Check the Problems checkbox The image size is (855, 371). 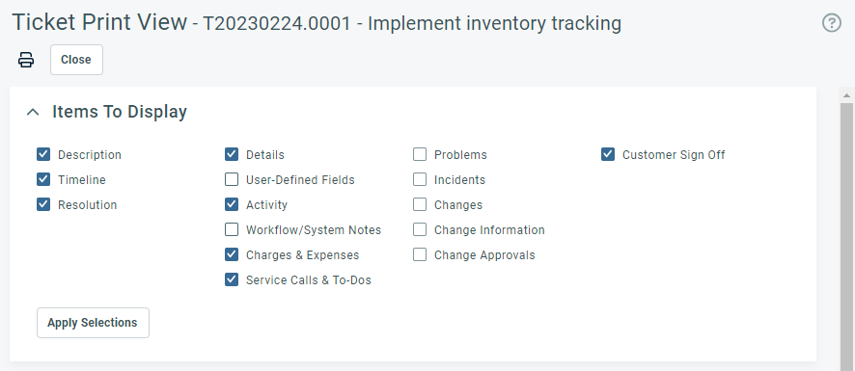click(x=420, y=155)
